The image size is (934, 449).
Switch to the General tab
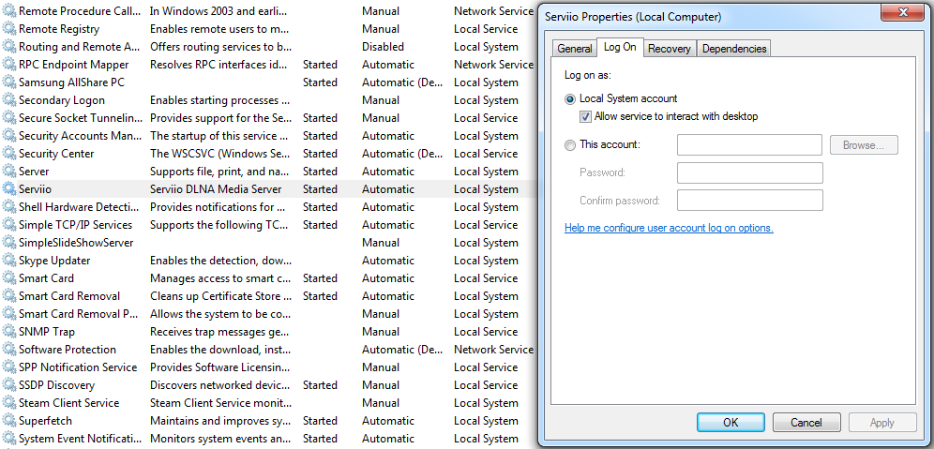pos(574,49)
